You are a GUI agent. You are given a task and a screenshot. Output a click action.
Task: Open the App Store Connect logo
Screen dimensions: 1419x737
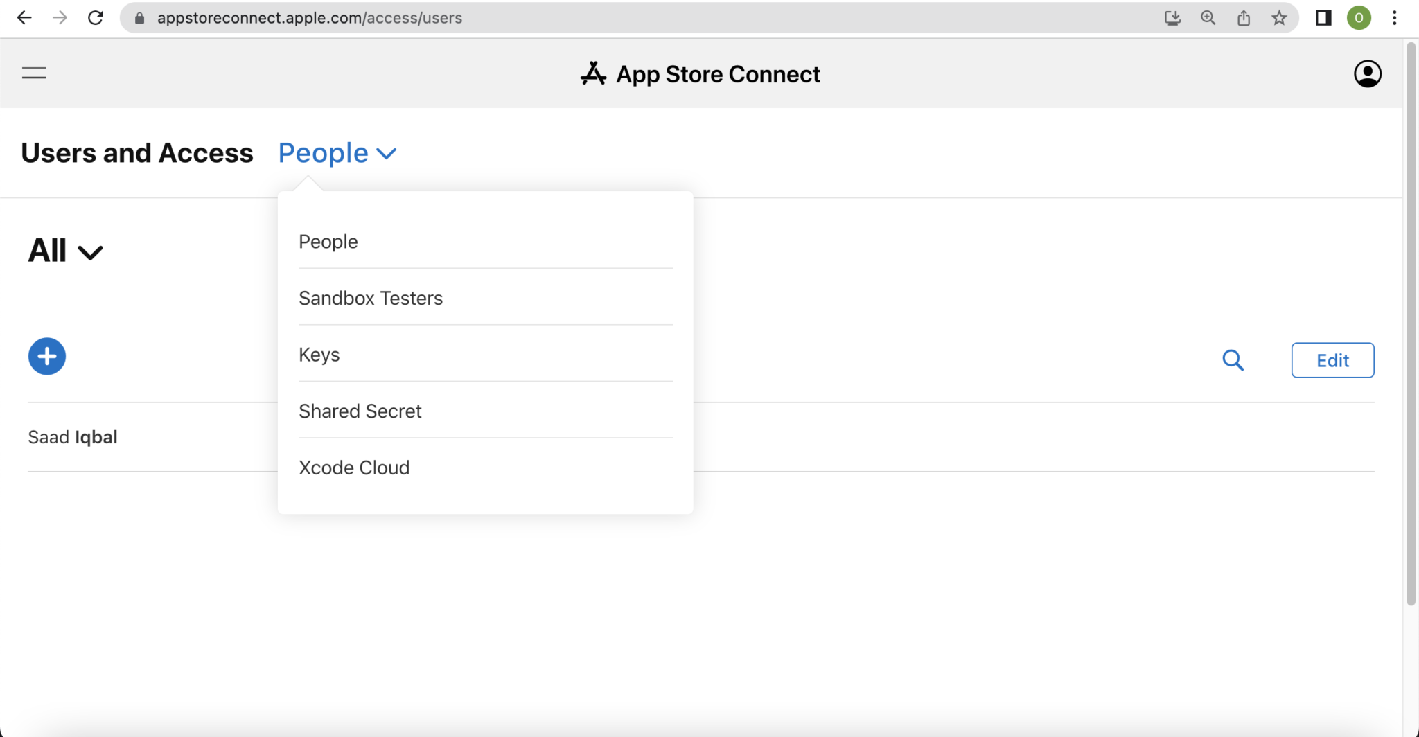pos(700,73)
